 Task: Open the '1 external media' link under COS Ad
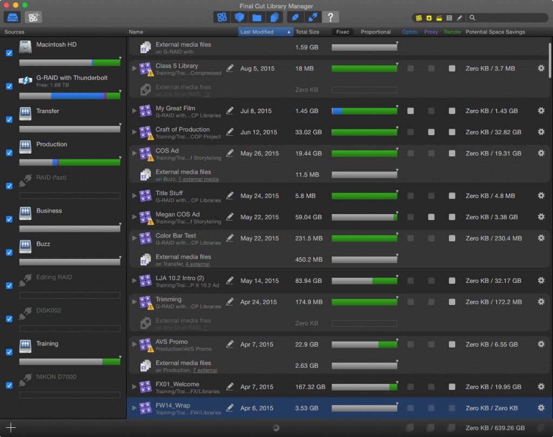[x=199, y=179]
